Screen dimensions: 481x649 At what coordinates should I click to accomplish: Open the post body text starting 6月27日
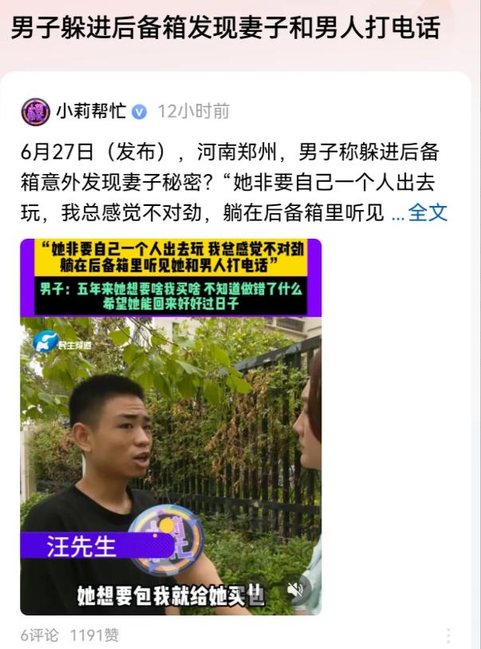point(234,183)
